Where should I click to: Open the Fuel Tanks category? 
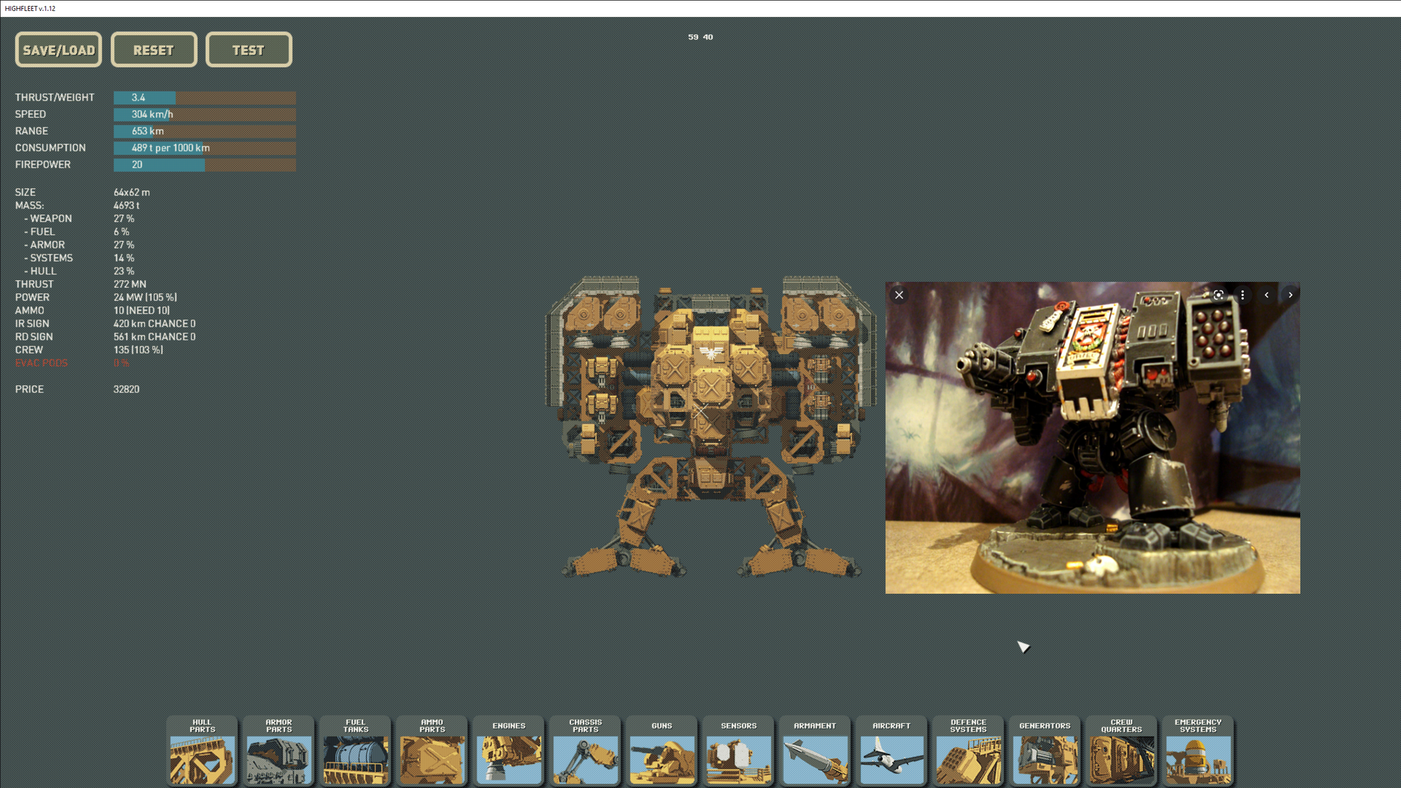point(356,750)
